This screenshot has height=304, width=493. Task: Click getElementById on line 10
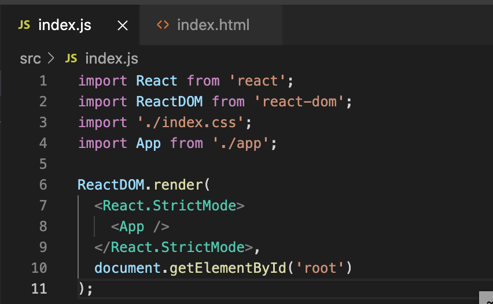(x=228, y=268)
